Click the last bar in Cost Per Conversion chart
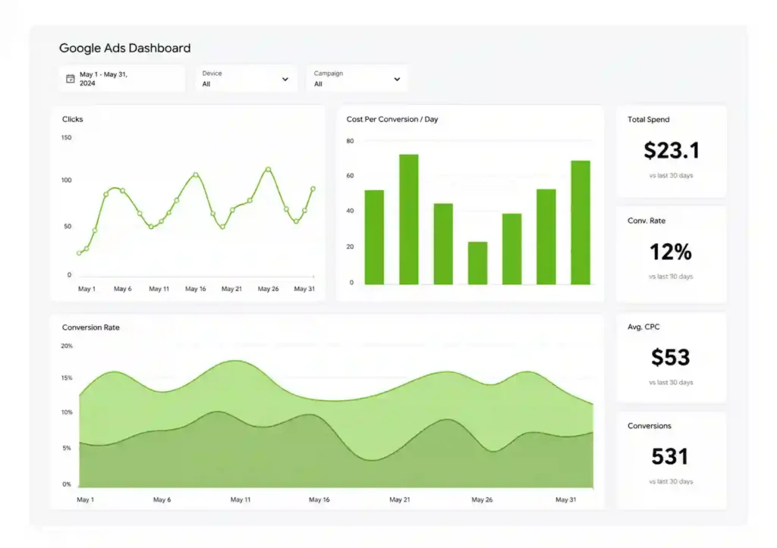 580,222
